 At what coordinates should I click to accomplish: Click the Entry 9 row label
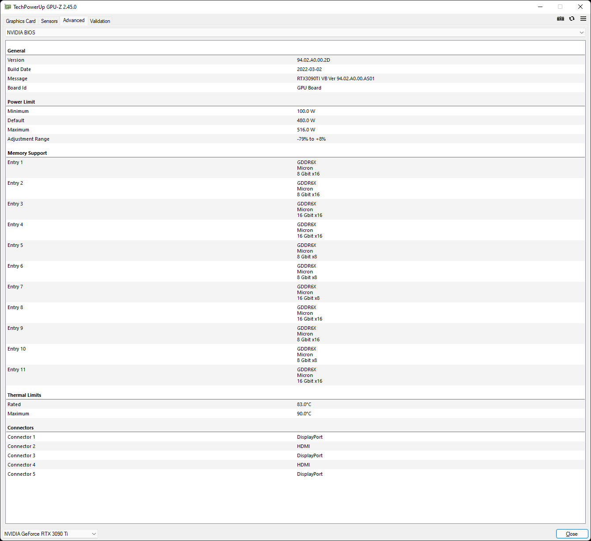point(15,328)
